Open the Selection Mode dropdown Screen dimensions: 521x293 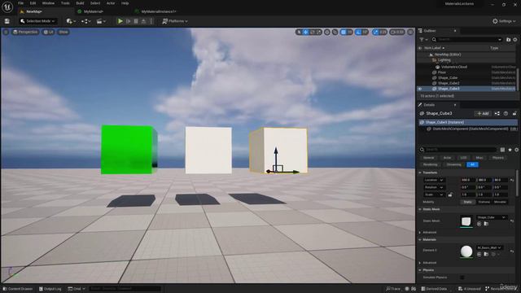click(38, 21)
